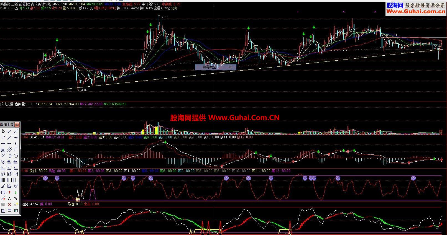Click the 生命线: 5.77 label
This screenshot has width=447, height=235.
[131, 4]
